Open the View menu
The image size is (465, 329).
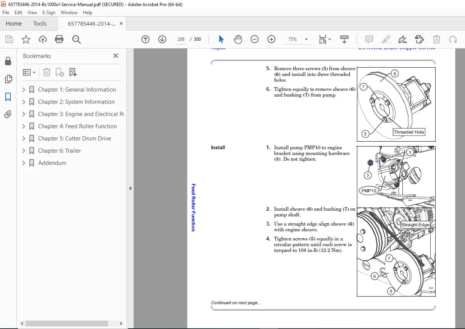coord(32,13)
